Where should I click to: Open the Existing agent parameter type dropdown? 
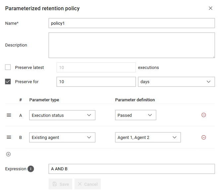point(62,137)
